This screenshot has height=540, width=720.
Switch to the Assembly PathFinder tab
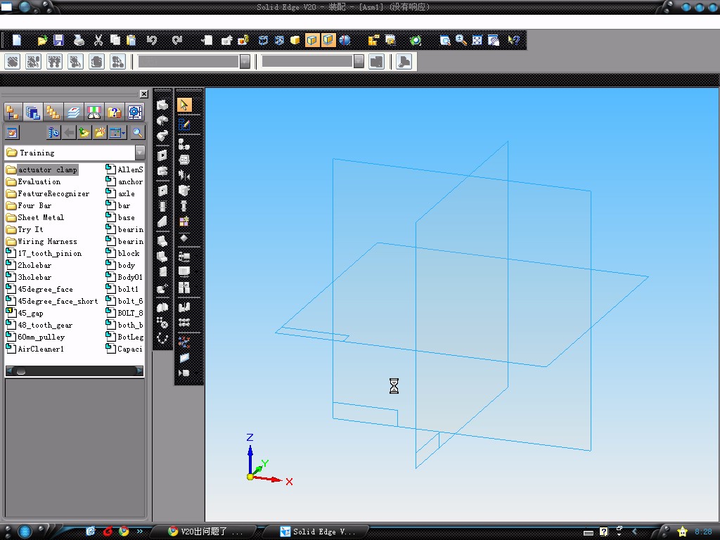tap(13, 112)
